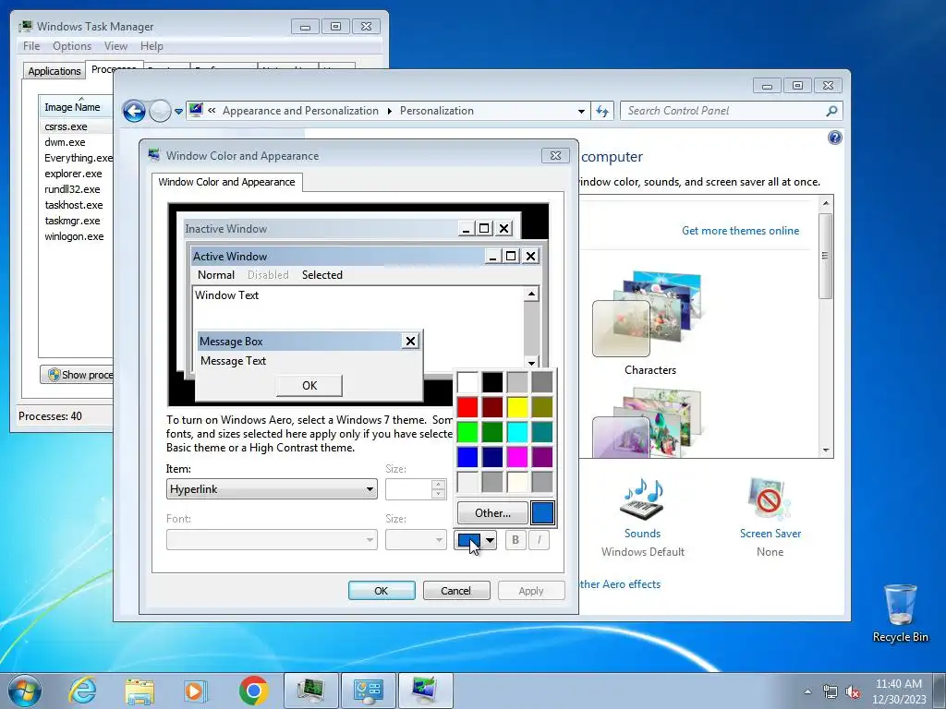Pick the red color swatch
The image size is (946, 709).
point(467,407)
